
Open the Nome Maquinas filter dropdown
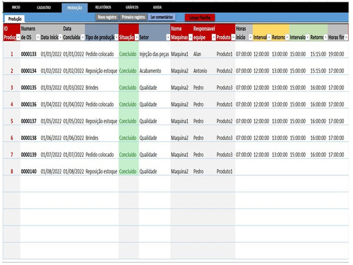coord(191,37)
